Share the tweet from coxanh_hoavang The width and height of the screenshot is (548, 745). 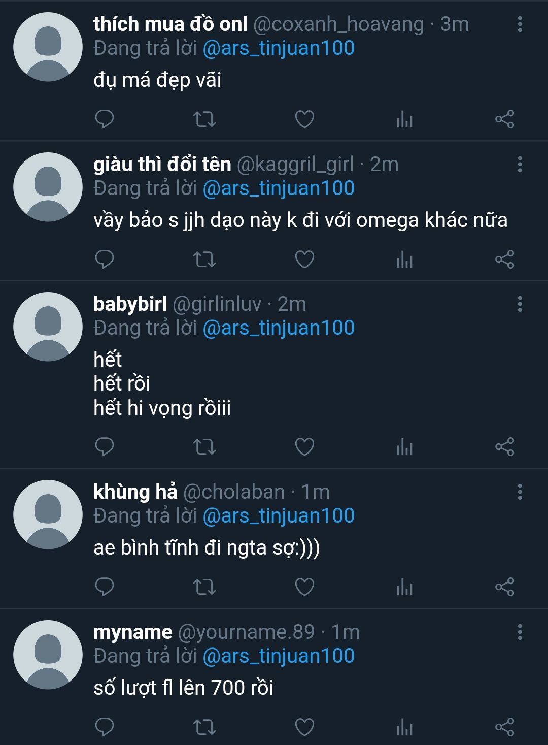[504, 119]
